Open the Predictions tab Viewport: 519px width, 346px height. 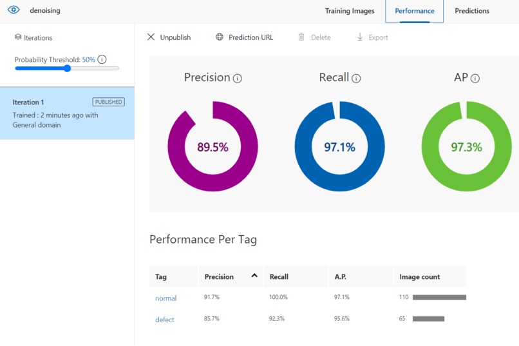coord(471,11)
